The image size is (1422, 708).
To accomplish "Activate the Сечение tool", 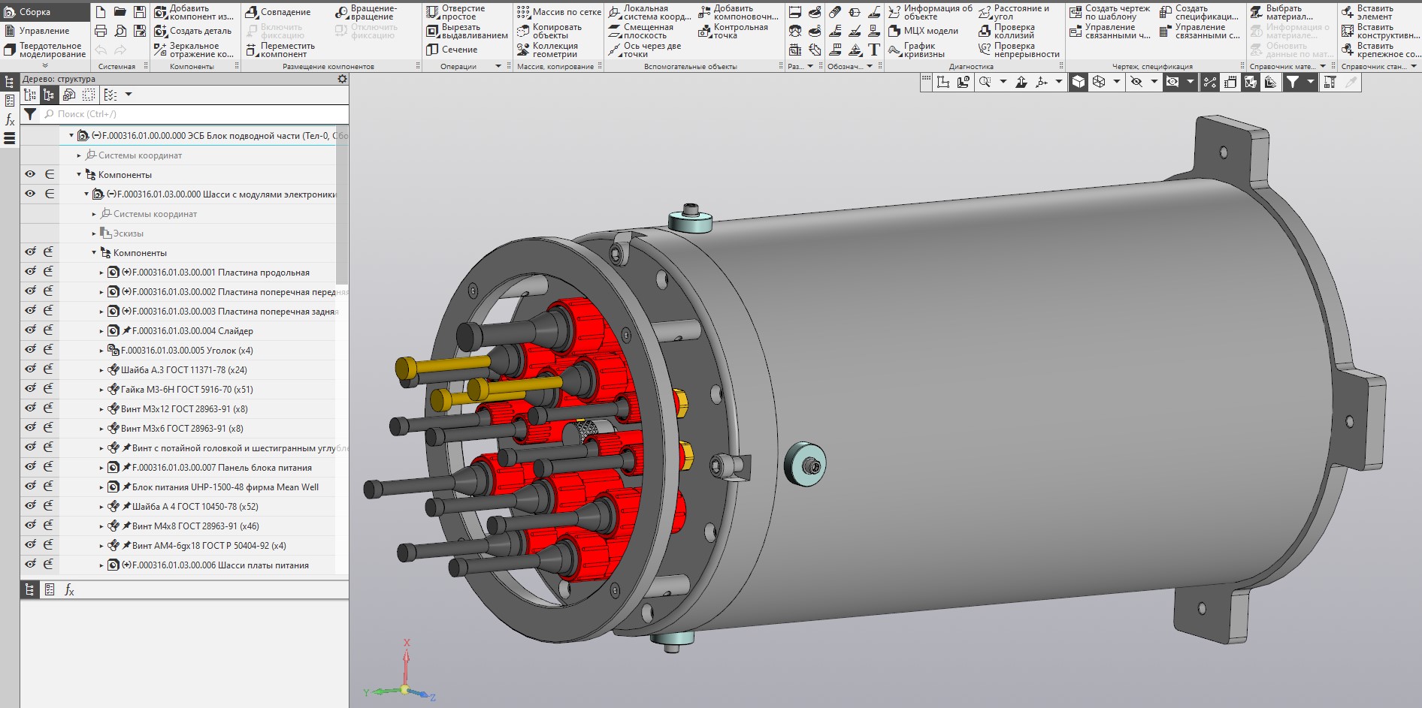I will (x=452, y=50).
